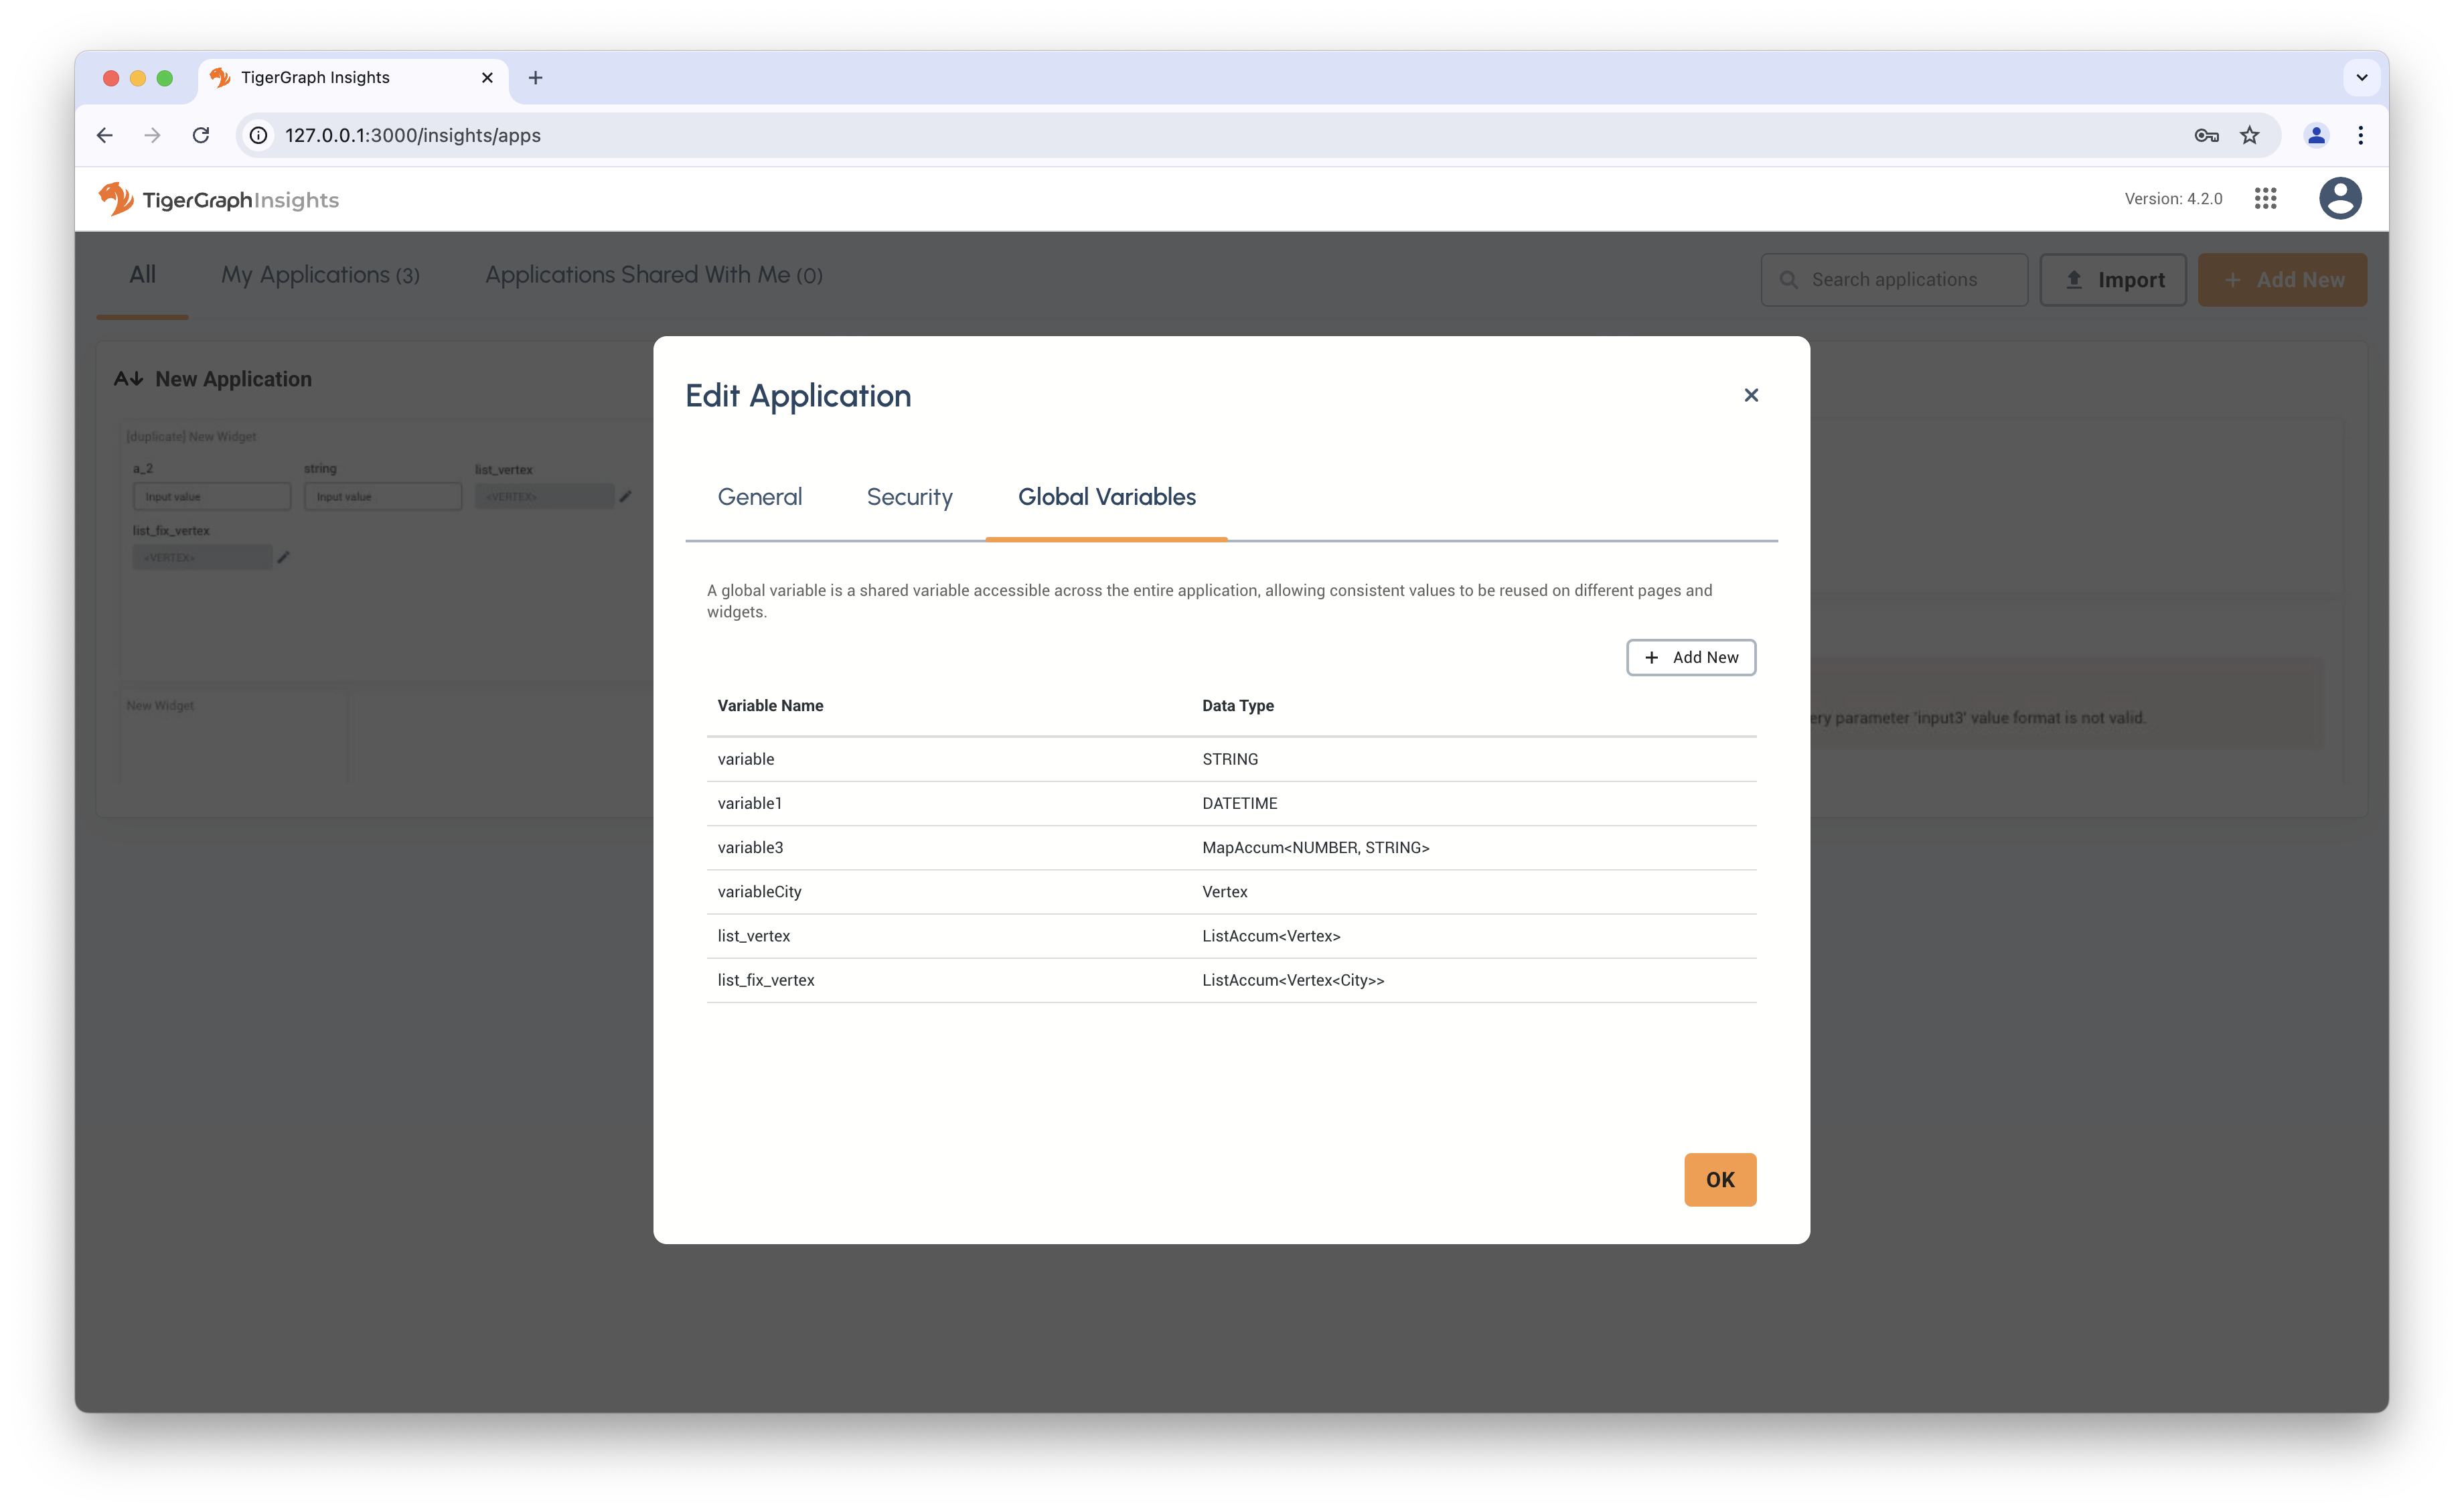Screen dimensions: 2464x1512
Task: Click the list_fix_vertex VERTEX field in widget
Action: [x=202, y=557]
